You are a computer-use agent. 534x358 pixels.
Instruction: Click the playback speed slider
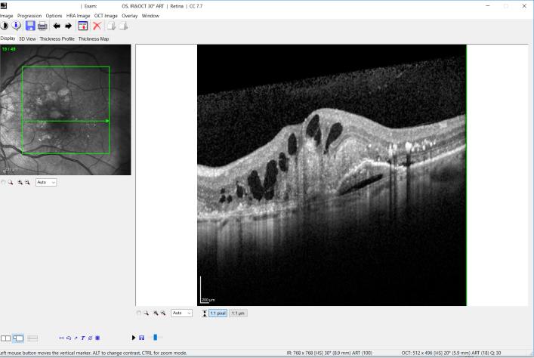coord(156,338)
